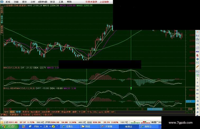Click the 日线 period label

click(190, 109)
